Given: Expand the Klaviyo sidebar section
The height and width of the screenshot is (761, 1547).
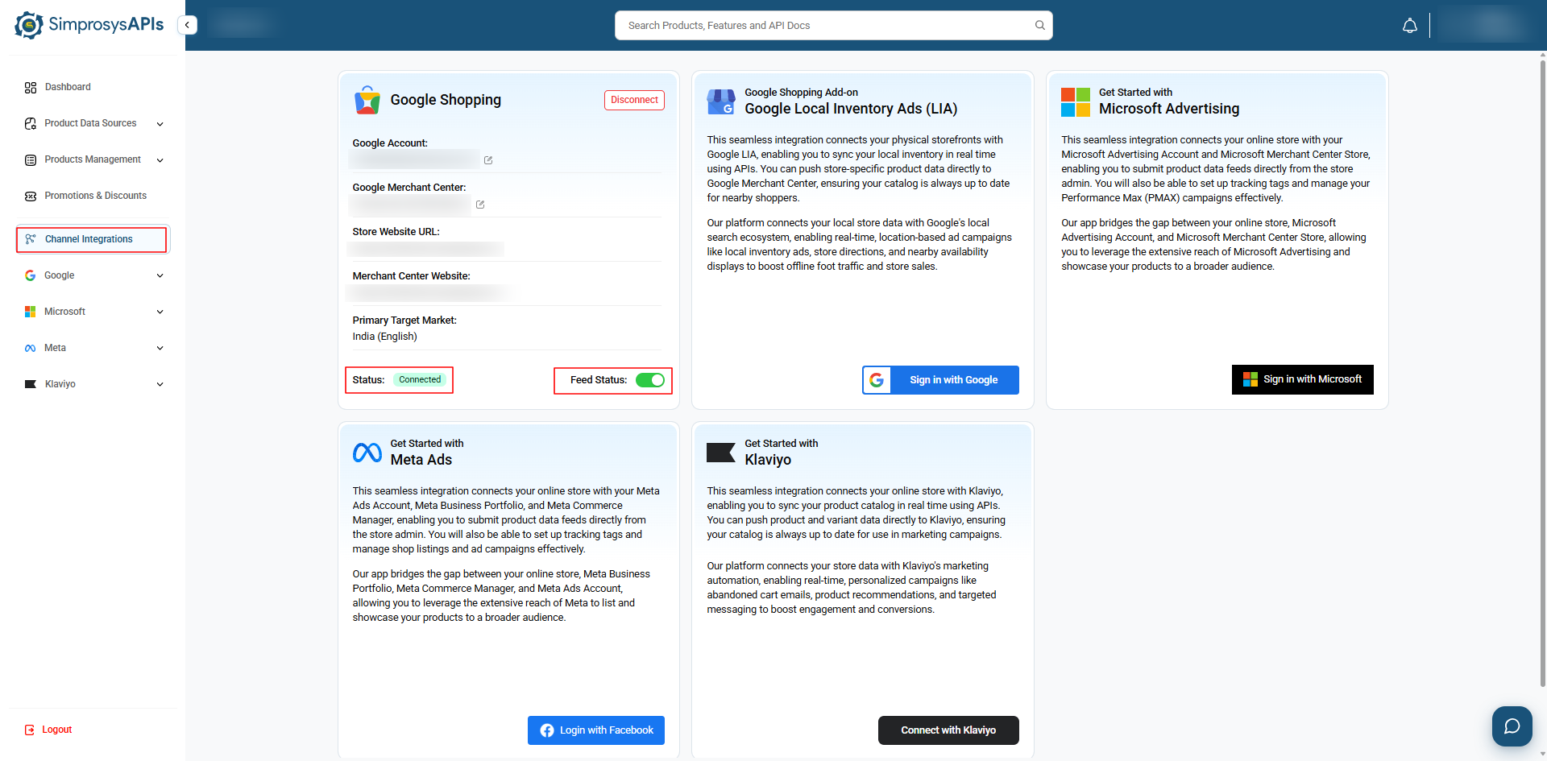Looking at the screenshot, I should coord(160,384).
